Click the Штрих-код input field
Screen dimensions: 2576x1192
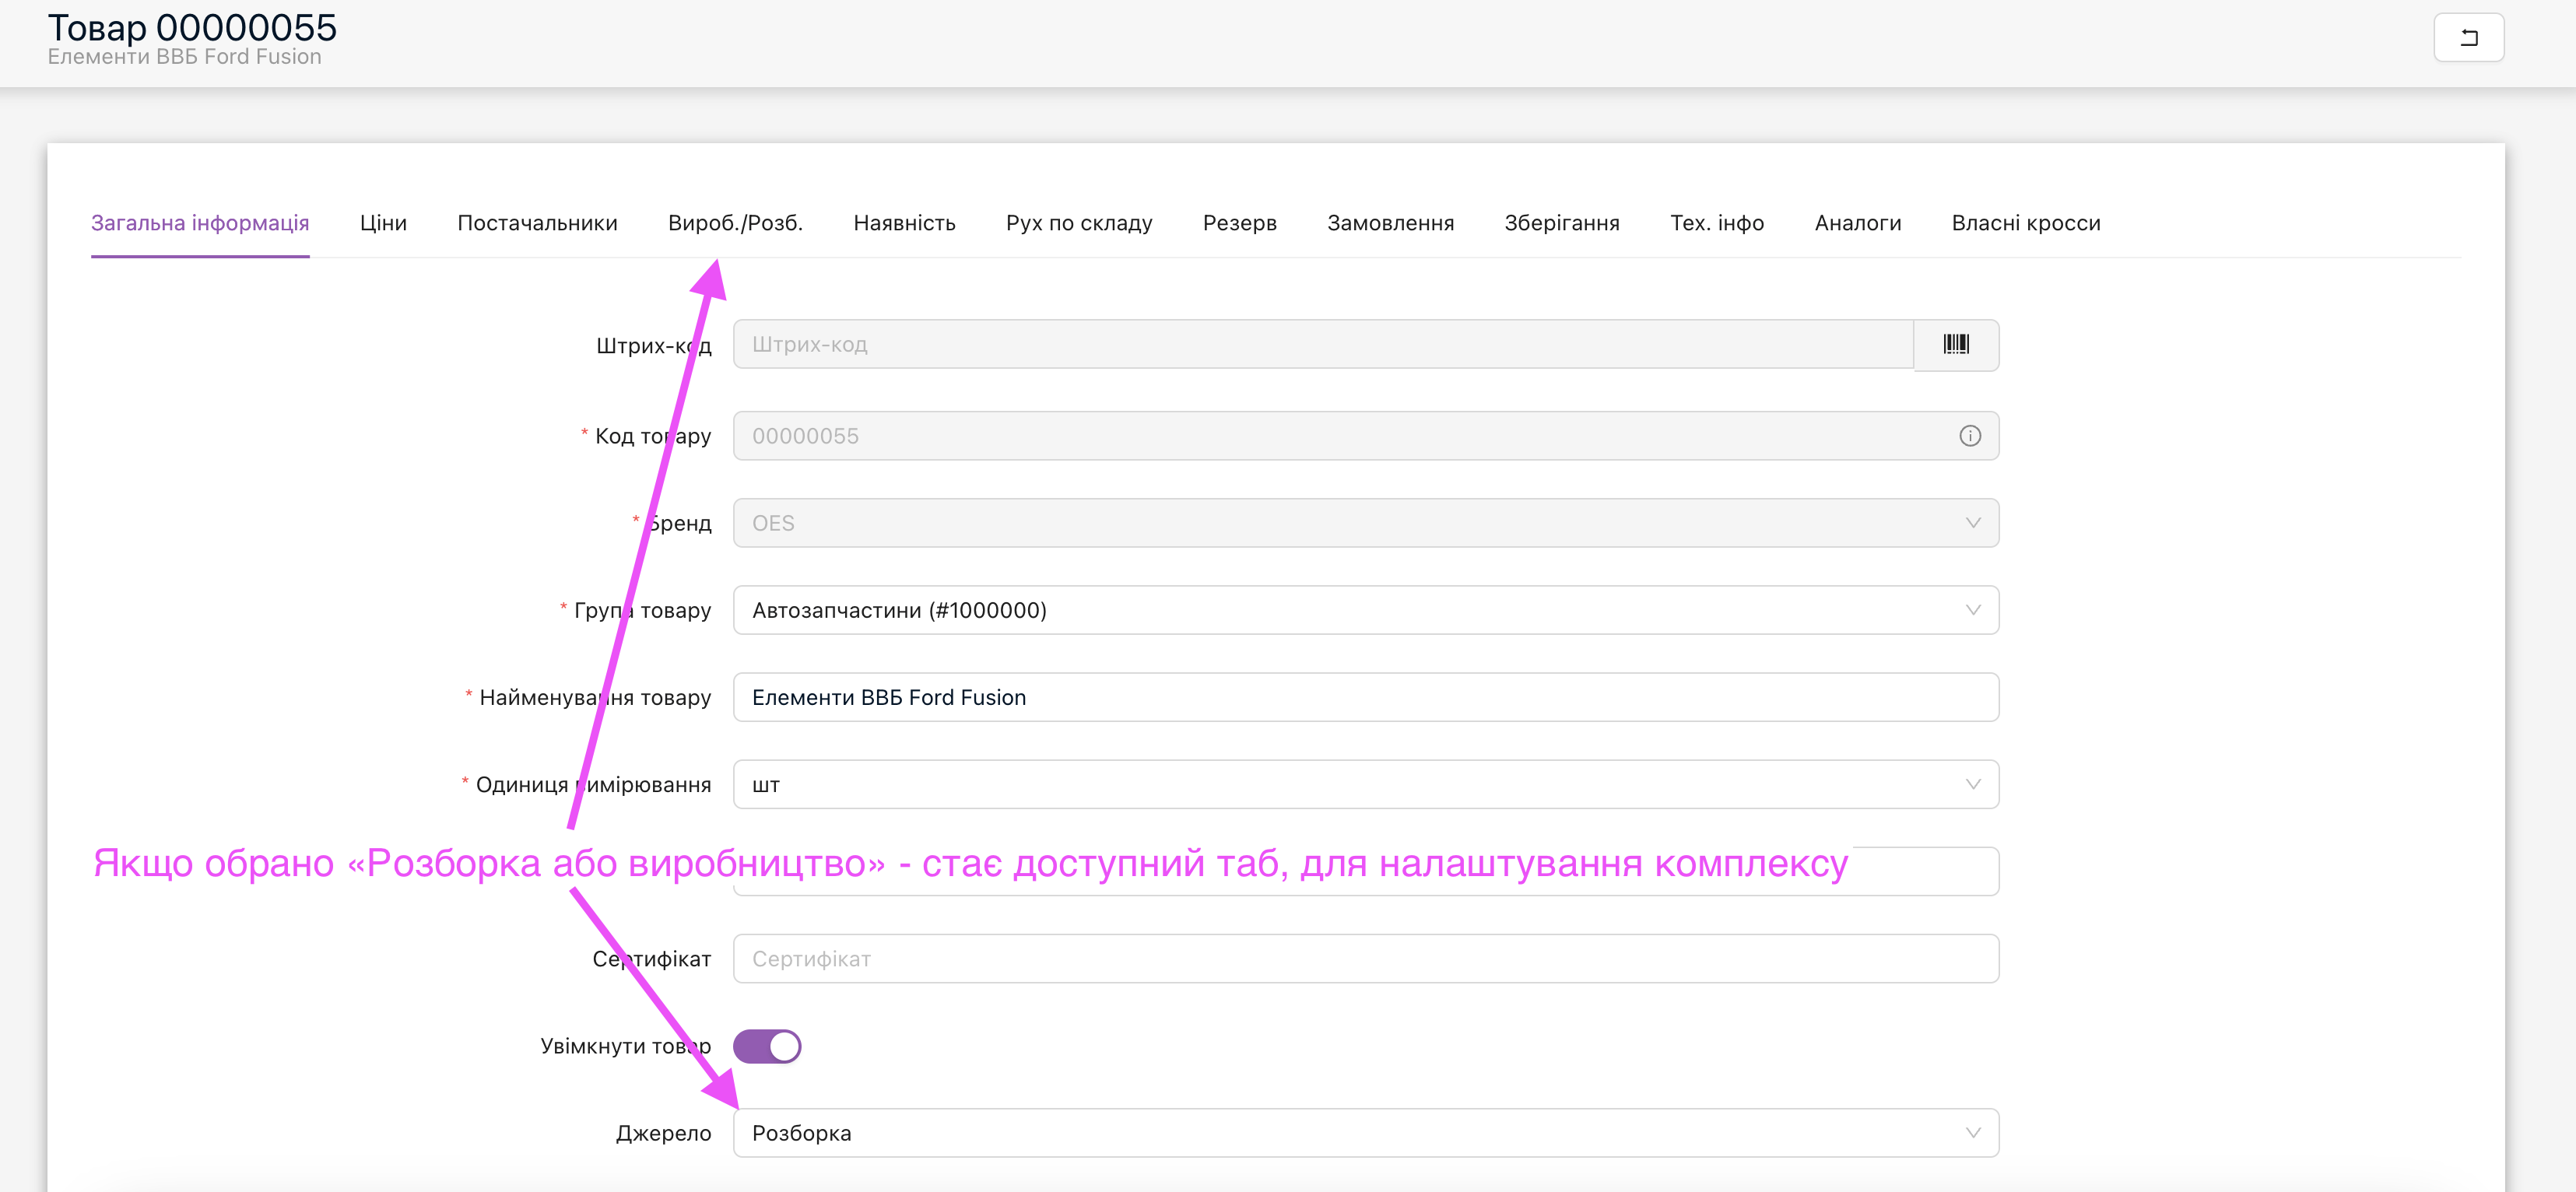point(1322,345)
